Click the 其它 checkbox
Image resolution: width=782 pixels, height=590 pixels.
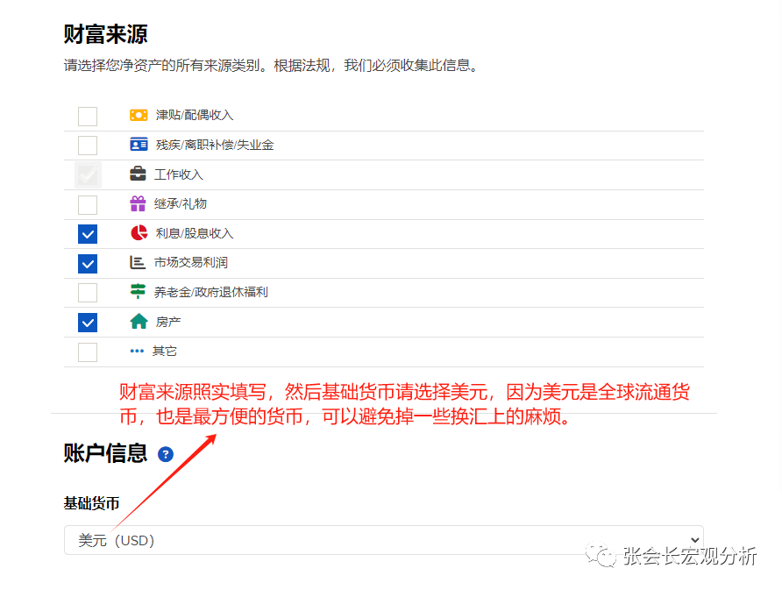[x=88, y=352]
